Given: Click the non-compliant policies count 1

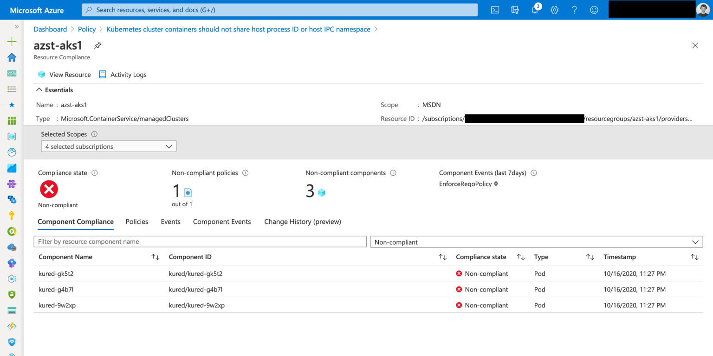Looking at the screenshot, I should pyautogui.click(x=176, y=191).
